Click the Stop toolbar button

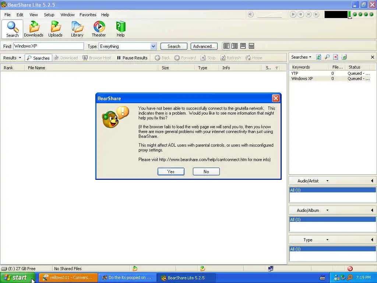[x=208, y=58]
